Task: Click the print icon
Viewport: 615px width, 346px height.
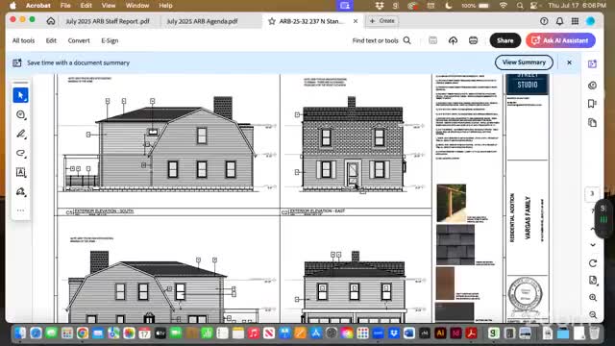Action: [474, 40]
